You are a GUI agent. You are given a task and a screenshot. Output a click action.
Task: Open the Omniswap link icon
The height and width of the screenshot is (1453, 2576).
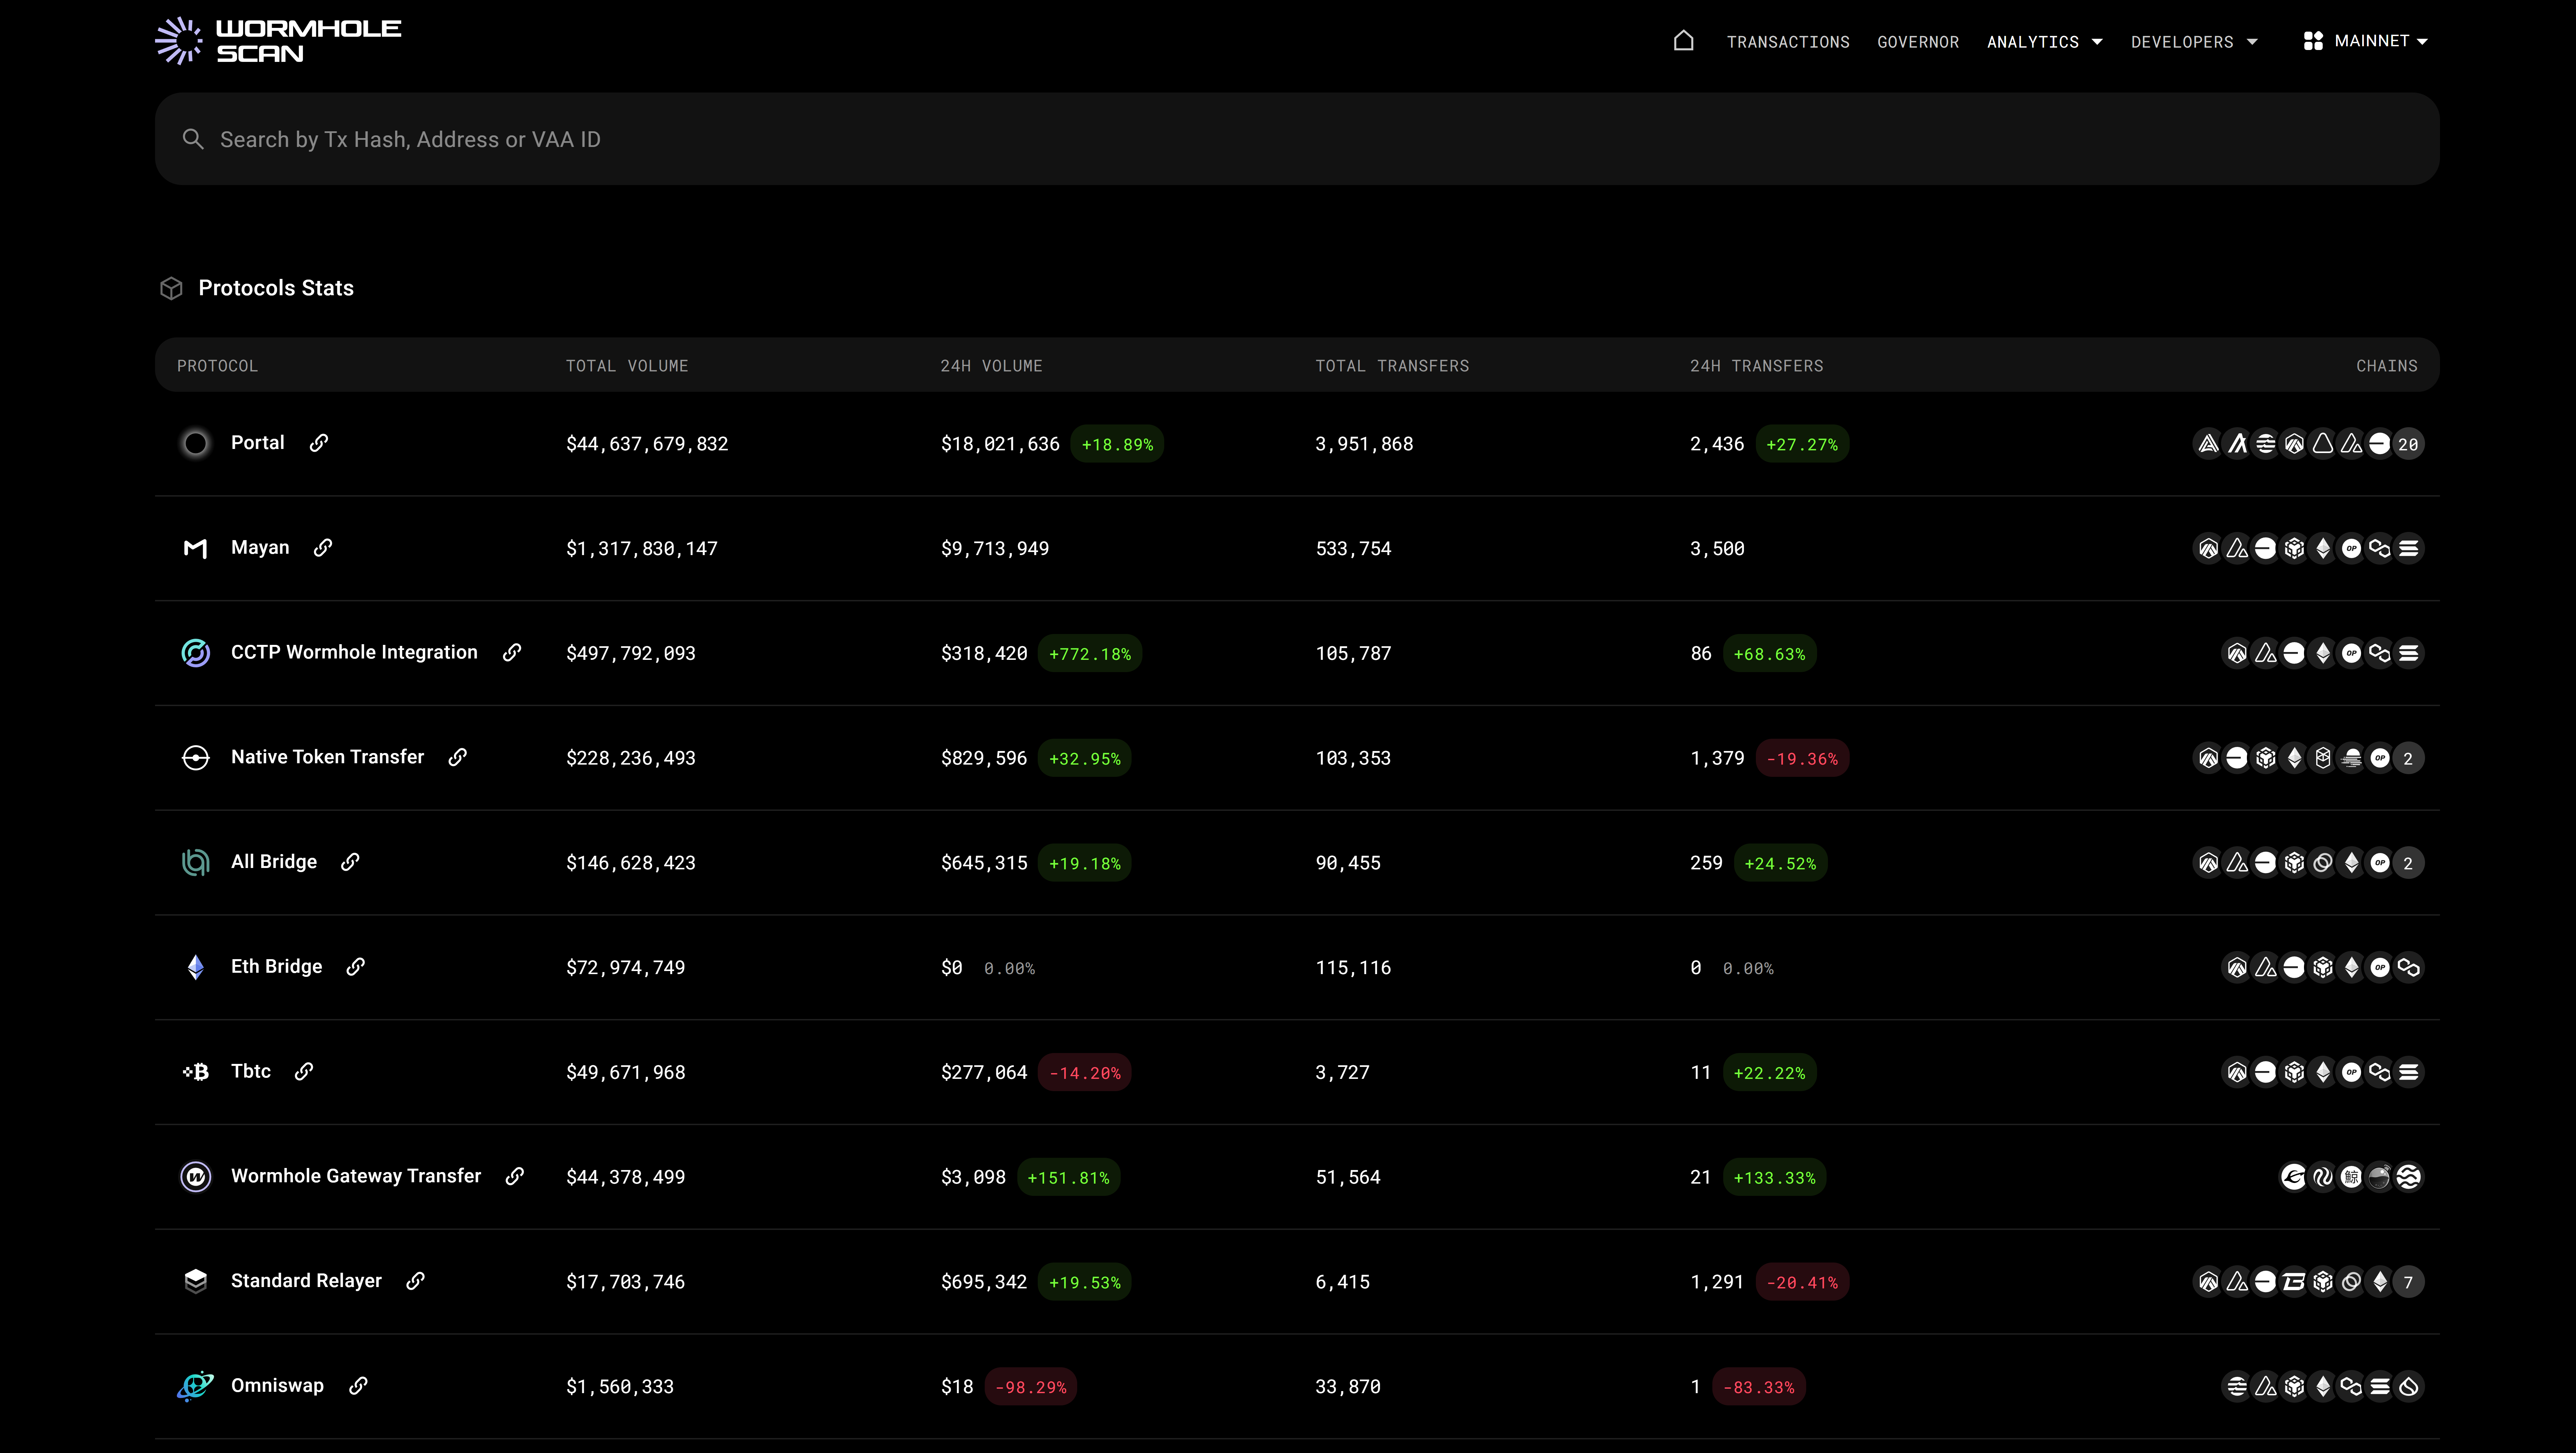click(x=358, y=1386)
